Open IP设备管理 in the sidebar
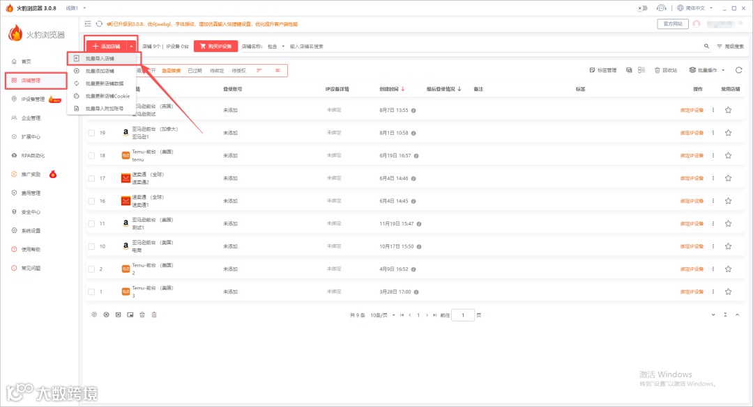Viewport: 753px width, 407px height. (x=33, y=99)
